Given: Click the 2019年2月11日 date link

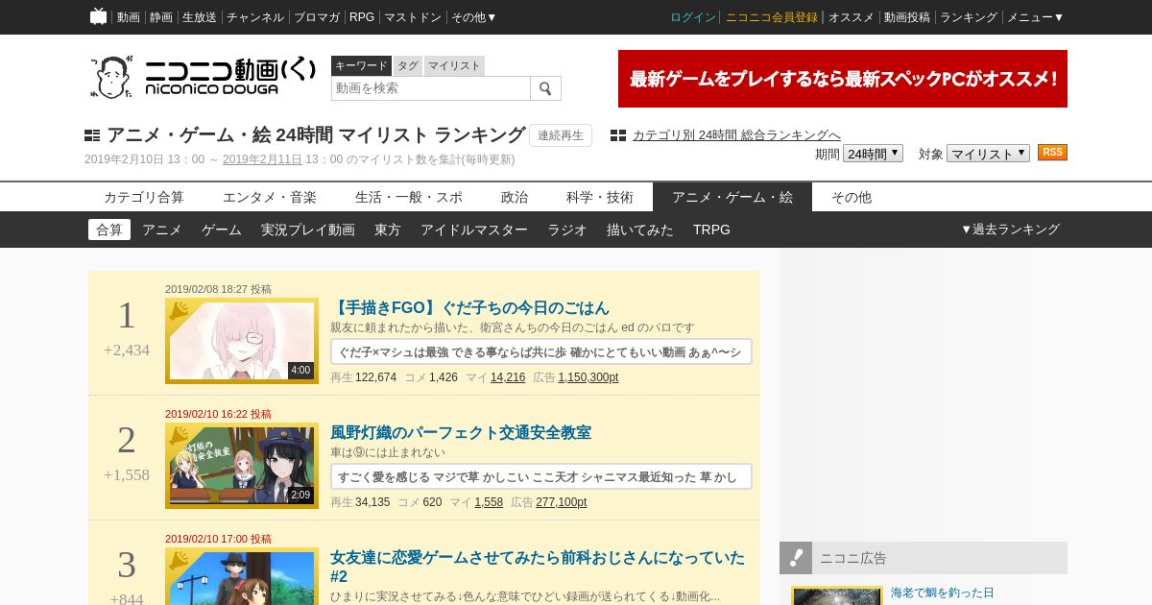Looking at the screenshot, I should coord(262,159).
